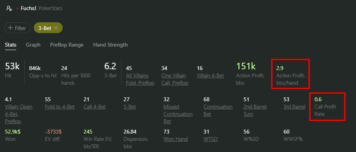Open the Continuation Bet stat link
This screenshot has height=152, width=356.
coord(218,110)
